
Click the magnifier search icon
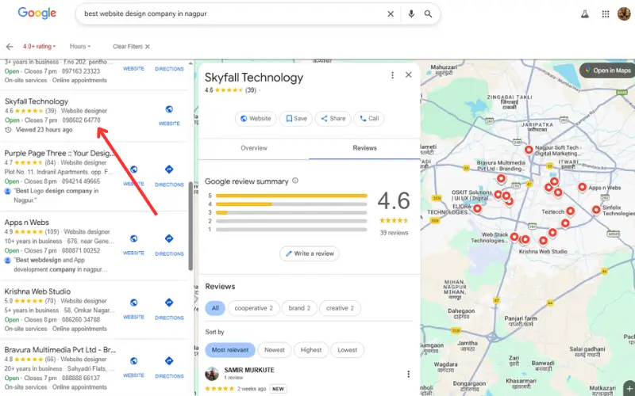pyautogui.click(x=429, y=13)
